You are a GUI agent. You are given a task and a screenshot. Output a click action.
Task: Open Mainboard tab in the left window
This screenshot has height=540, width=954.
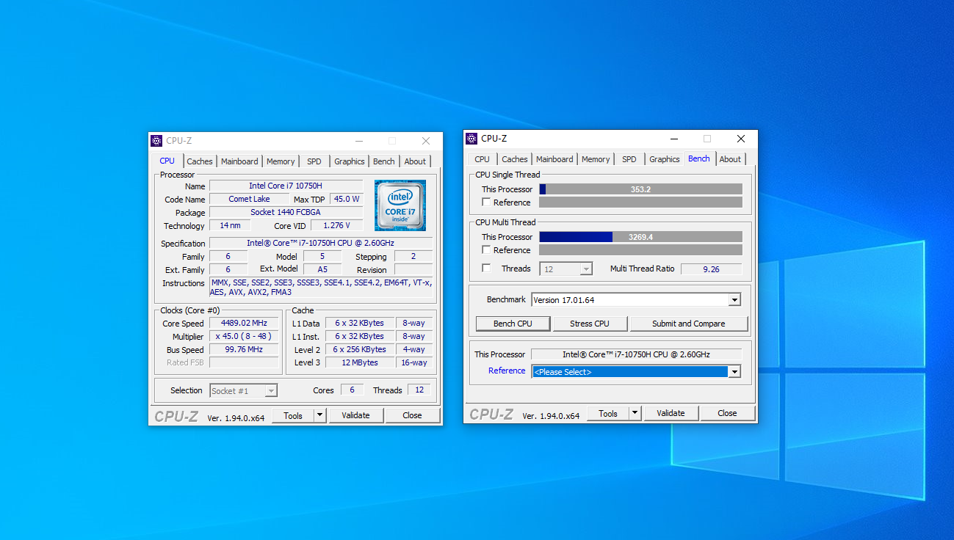pyautogui.click(x=239, y=161)
